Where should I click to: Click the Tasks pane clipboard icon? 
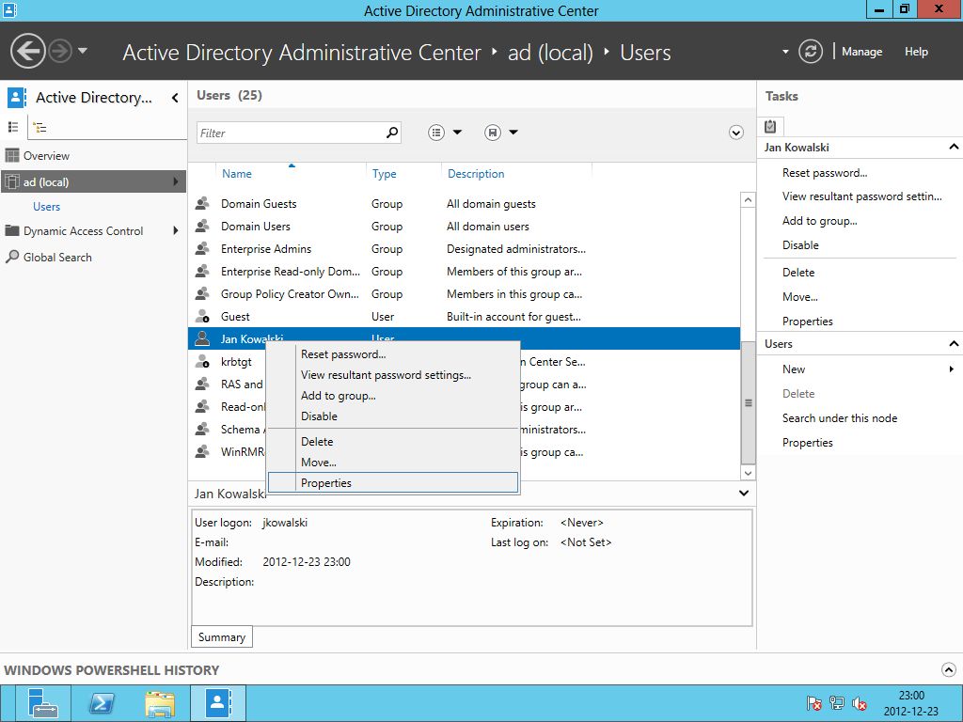[x=770, y=127]
